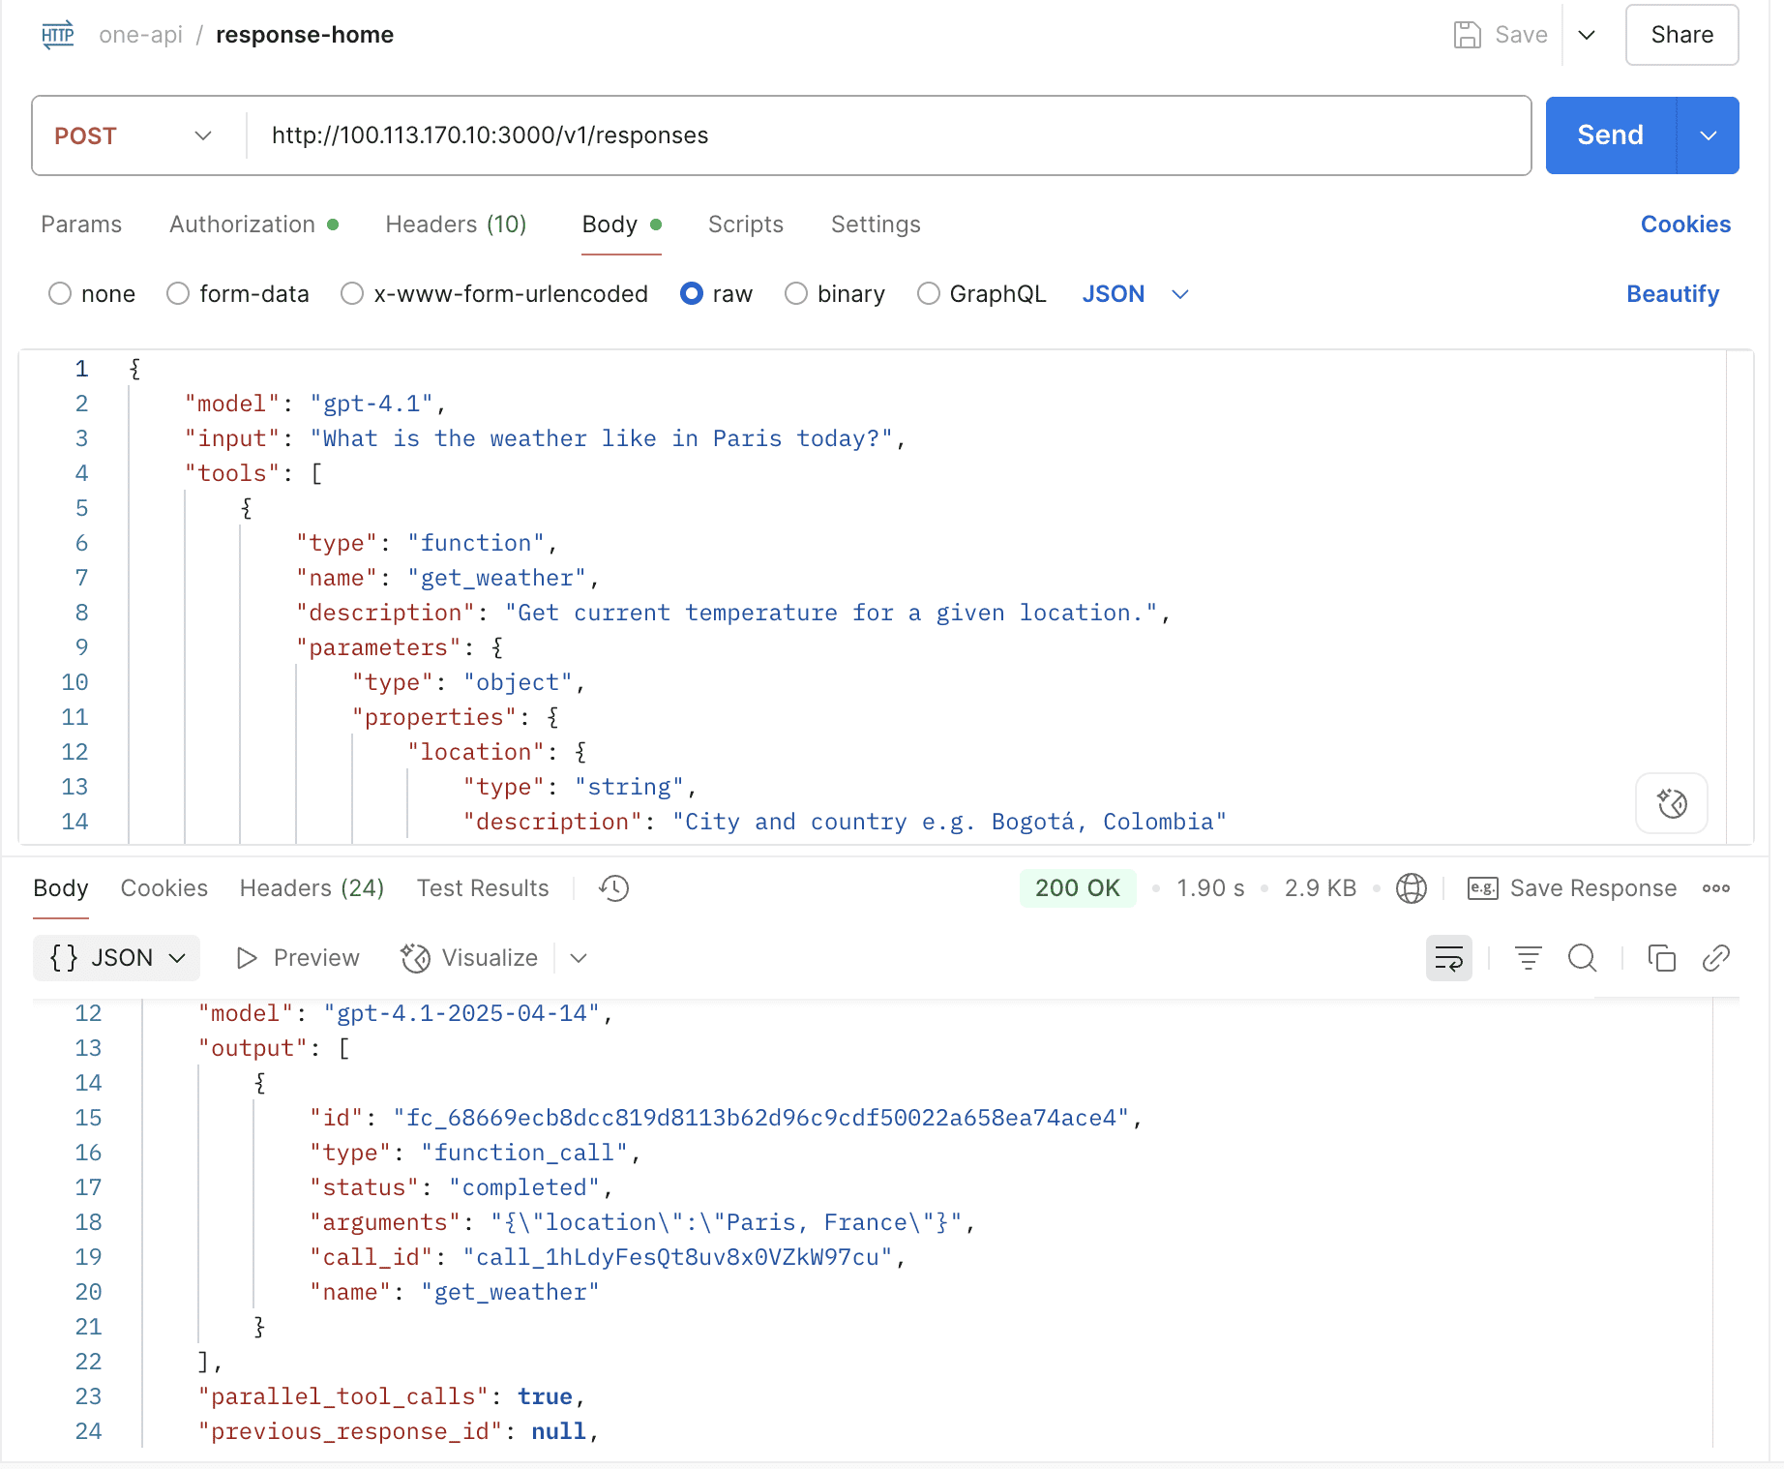Click the AI assistant icon in editor
The image size is (1784, 1469).
click(x=1671, y=803)
